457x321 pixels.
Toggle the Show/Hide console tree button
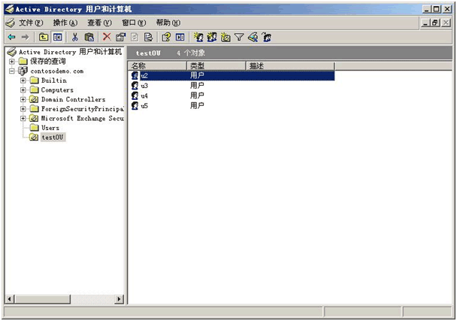pyautogui.click(x=57, y=37)
